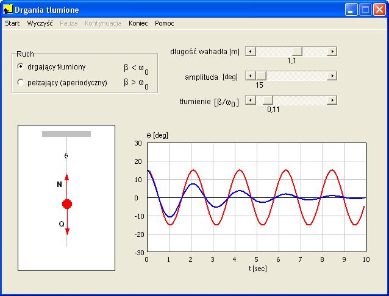Open the Start menu item
Viewport: 389px width, 296px height.
pyautogui.click(x=12, y=23)
